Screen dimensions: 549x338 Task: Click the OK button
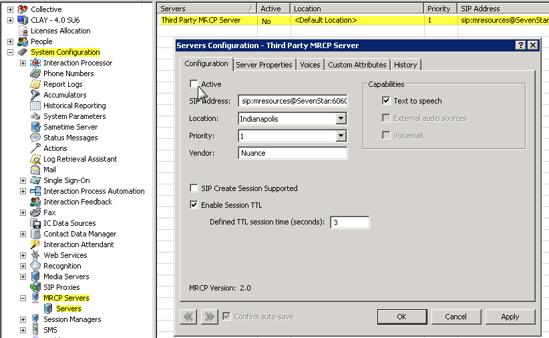coord(401,317)
